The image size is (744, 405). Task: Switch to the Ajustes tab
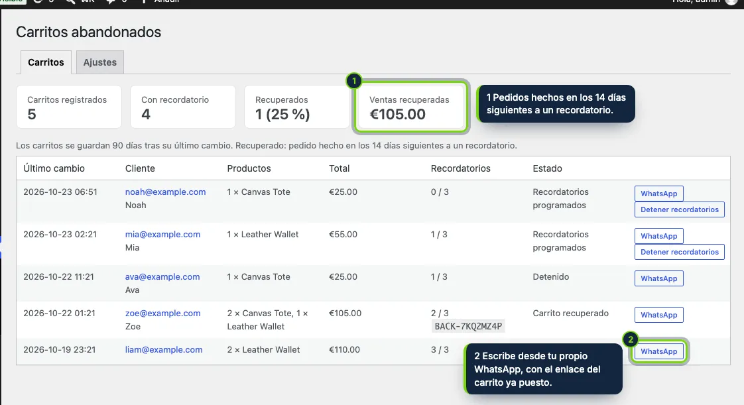(99, 62)
